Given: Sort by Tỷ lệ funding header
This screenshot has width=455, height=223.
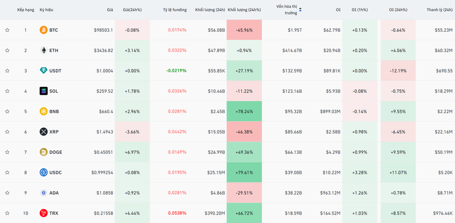Looking at the screenshot, I should pos(174,10).
